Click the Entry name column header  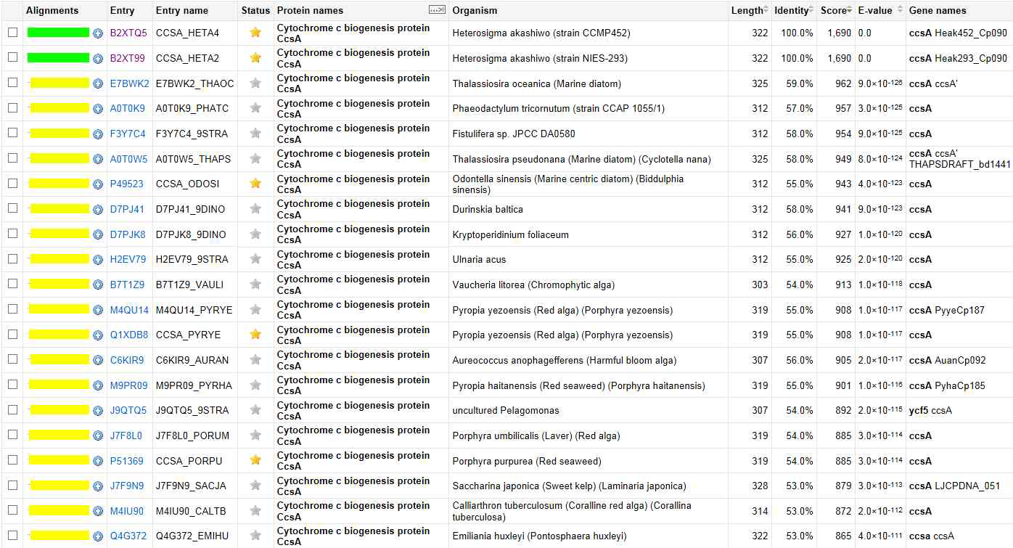click(x=182, y=10)
